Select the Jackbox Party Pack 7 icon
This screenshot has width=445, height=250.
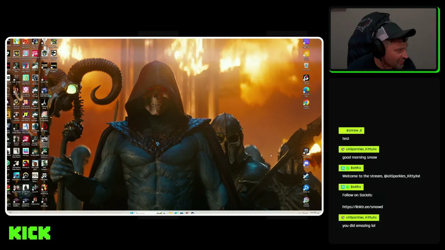pyautogui.click(x=26, y=67)
